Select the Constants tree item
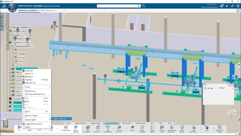Image resolution: width=241 pixels, height=136 pixels. [x=22, y=54]
